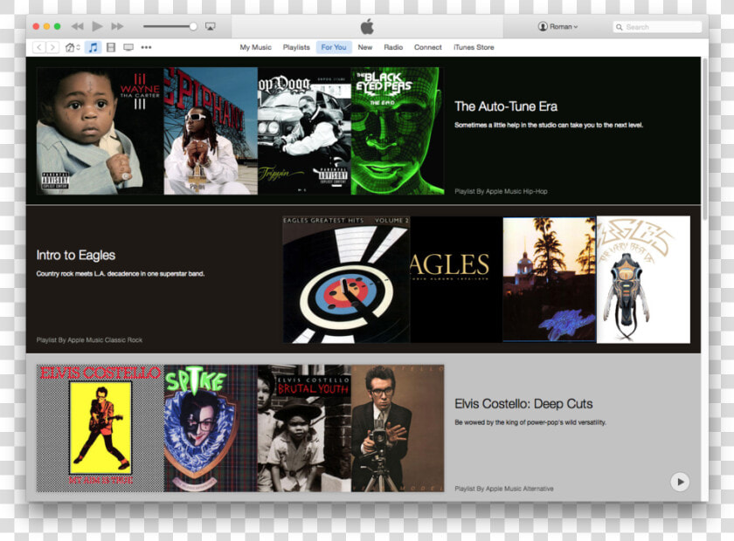Click Playlist By Apple Music Hip-Hop
Viewport: 734px width, 541px height.
click(x=501, y=191)
